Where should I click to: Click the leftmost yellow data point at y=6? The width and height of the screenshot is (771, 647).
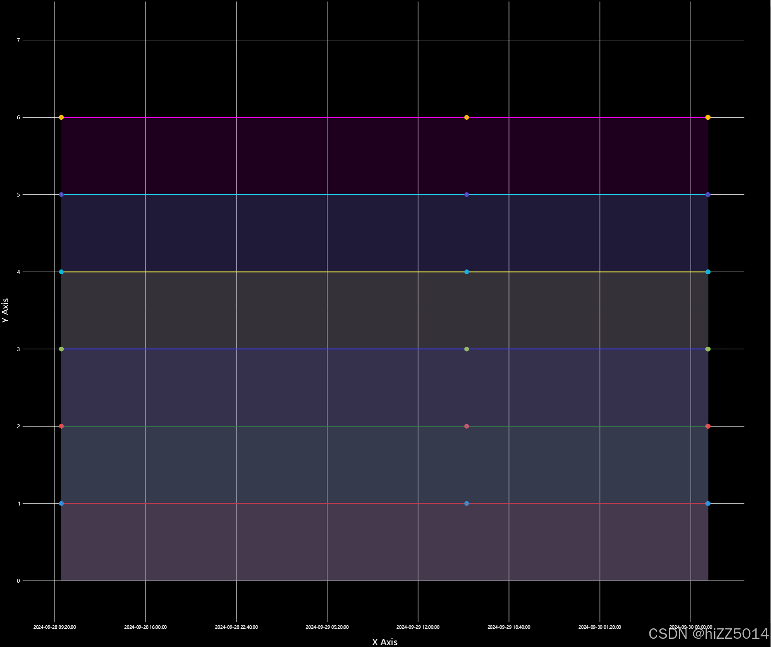coord(61,118)
